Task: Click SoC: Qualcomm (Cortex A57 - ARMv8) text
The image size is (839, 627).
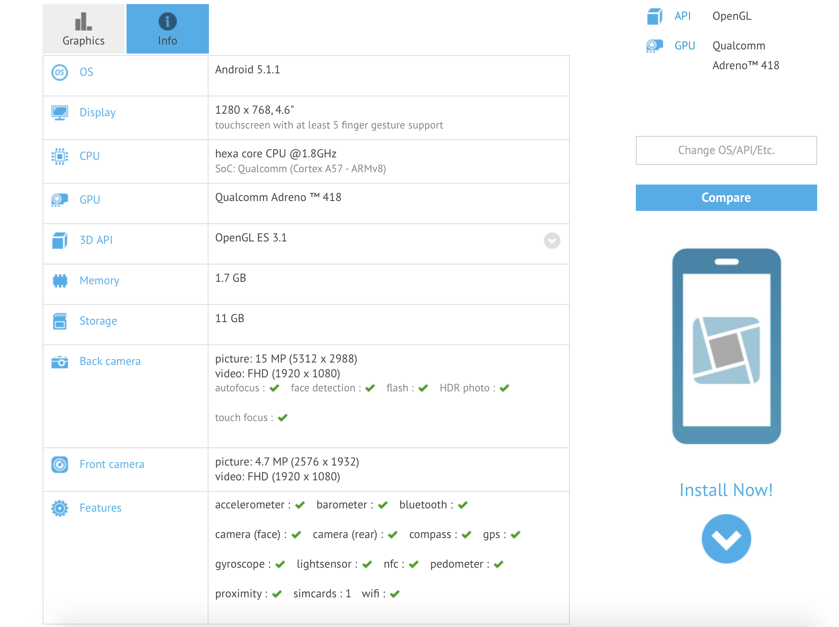Action: (x=300, y=169)
